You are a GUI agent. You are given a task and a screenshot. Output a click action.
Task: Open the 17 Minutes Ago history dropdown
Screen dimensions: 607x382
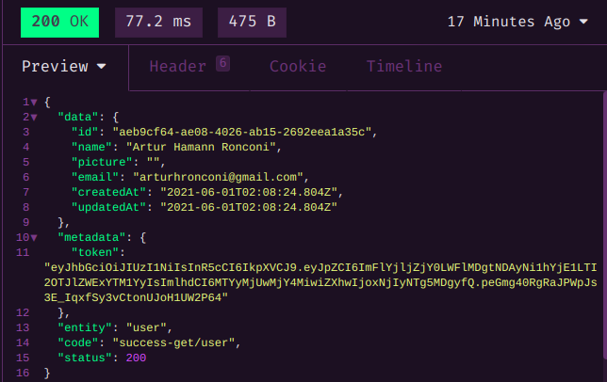point(517,22)
